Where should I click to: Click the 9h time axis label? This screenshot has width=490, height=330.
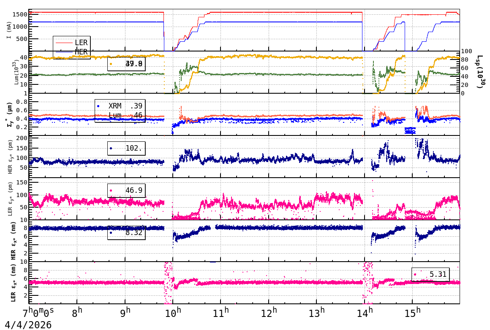(x=125, y=312)
